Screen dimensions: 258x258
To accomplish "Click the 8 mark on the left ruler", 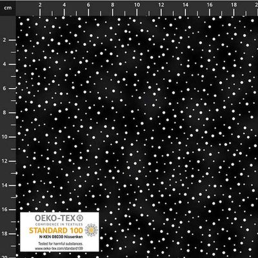I will coord(5,112).
